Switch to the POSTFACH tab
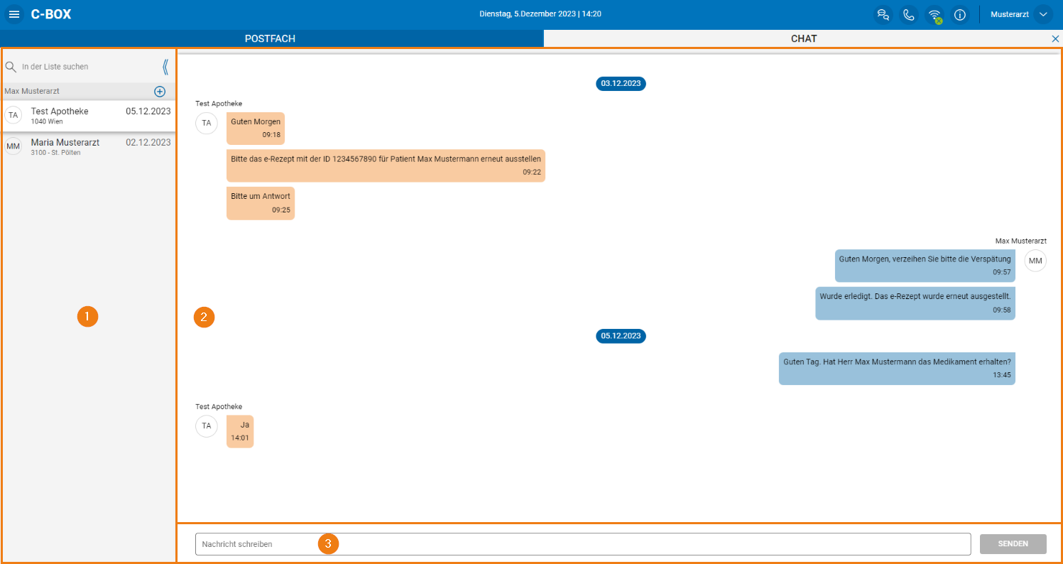The width and height of the screenshot is (1063, 564). [270, 38]
